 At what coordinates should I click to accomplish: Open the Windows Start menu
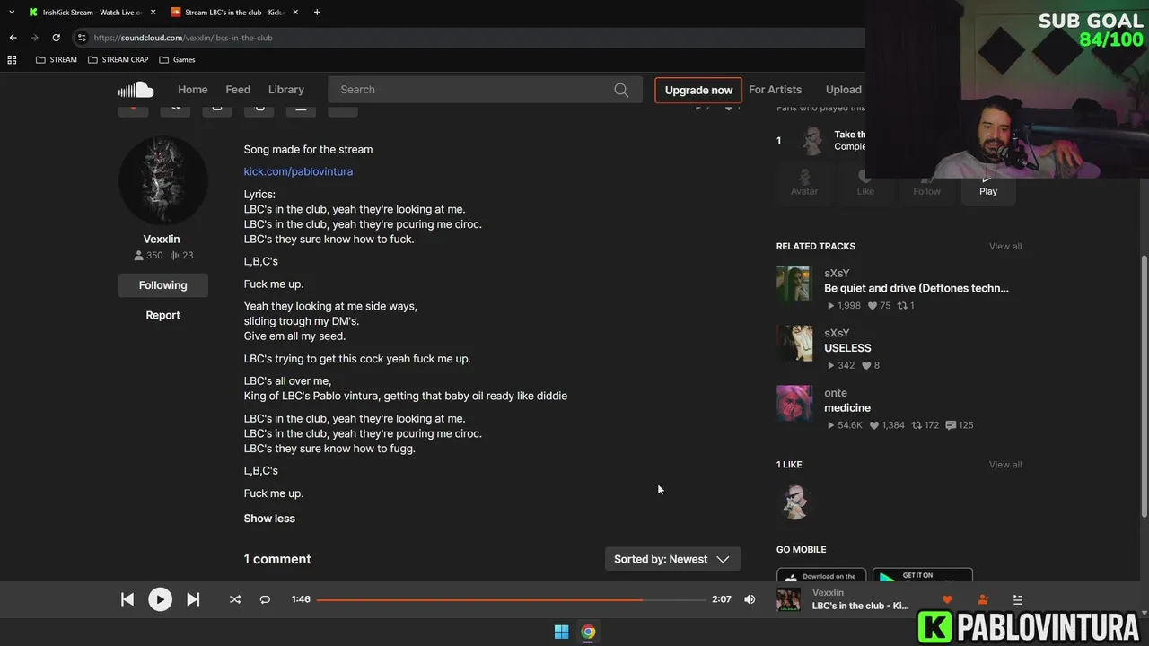click(x=561, y=632)
